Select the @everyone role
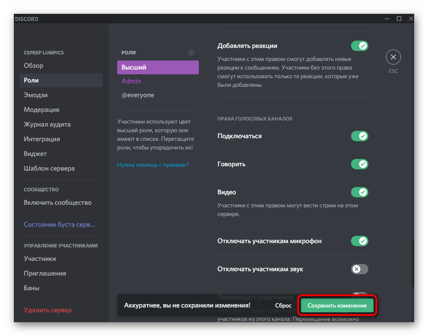 pos(137,95)
